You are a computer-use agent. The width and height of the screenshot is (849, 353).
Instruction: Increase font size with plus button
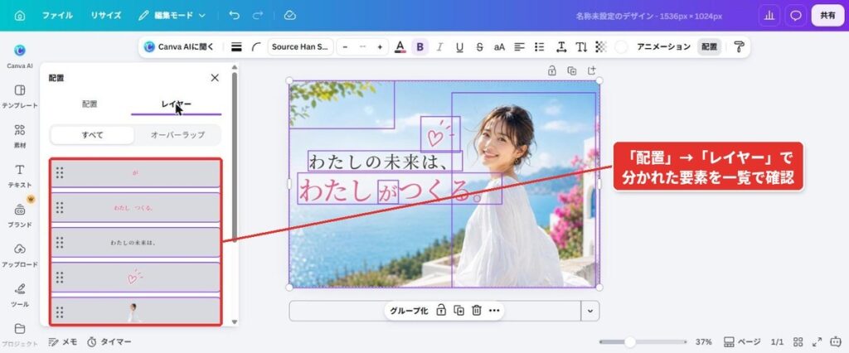[x=380, y=47]
